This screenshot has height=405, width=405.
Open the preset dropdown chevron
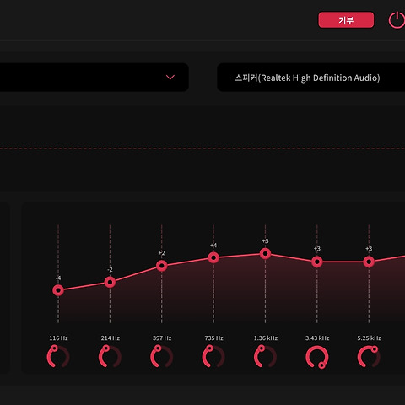pos(170,77)
